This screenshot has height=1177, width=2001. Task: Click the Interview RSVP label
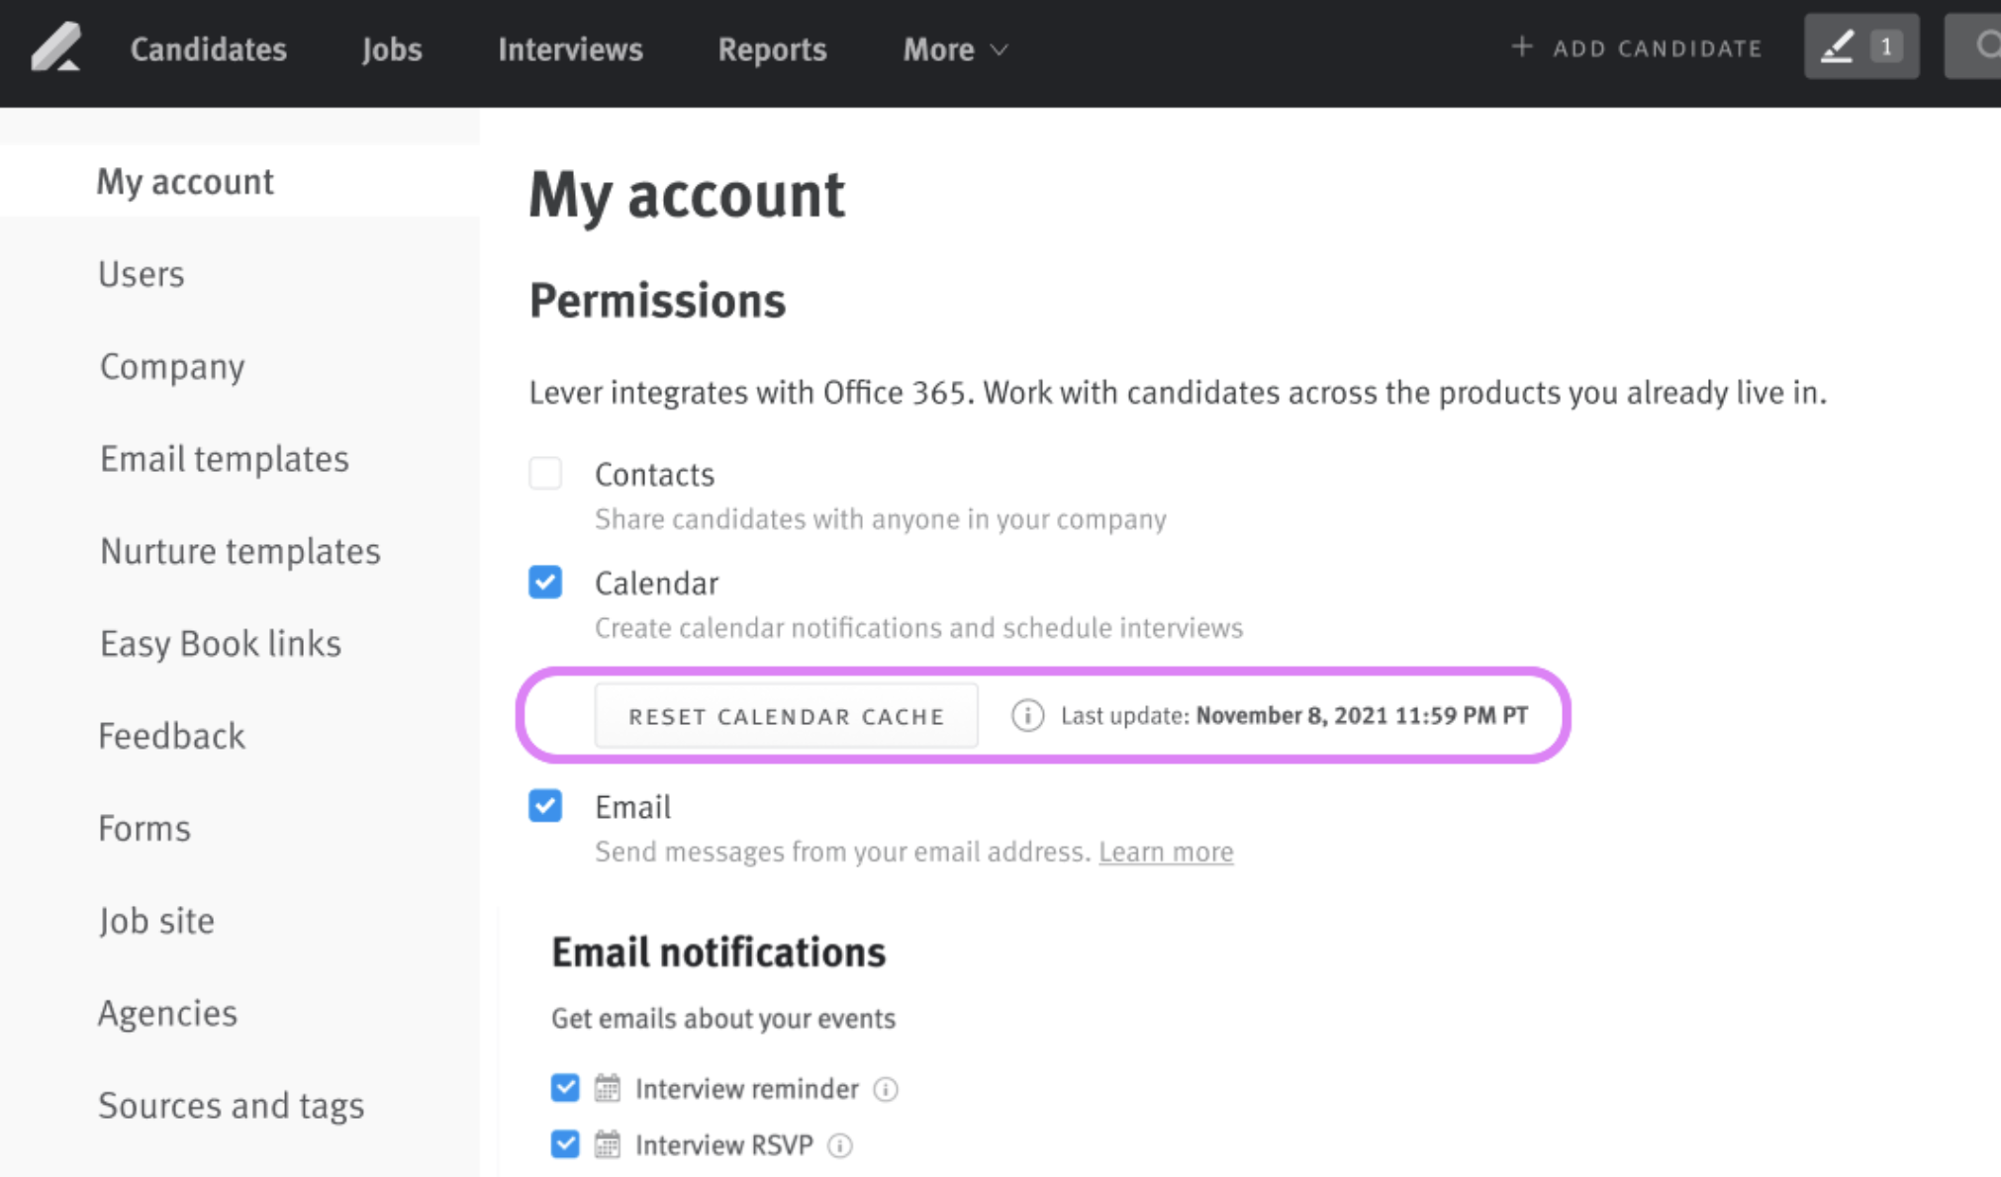click(723, 1145)
